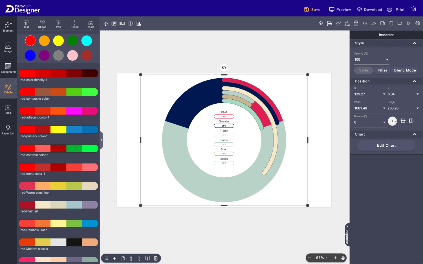
Task: Pick the cyan color swatch
Action: [x=87, y=41]
